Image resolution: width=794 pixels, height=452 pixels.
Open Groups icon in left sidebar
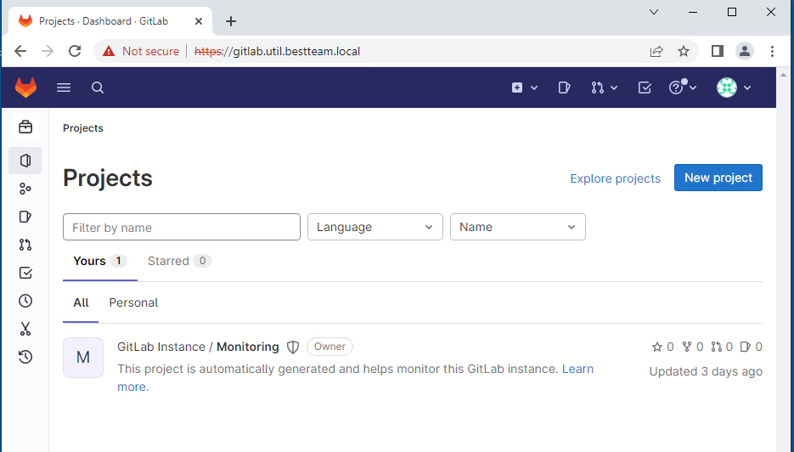point(25,189)
